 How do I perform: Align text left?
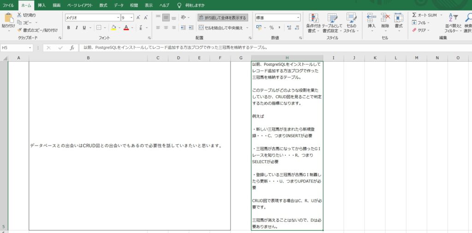[x=158, y=28]
